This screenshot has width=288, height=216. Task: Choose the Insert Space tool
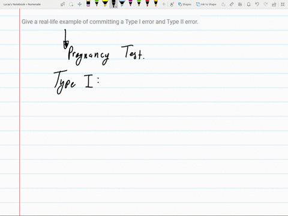[80, 4]
